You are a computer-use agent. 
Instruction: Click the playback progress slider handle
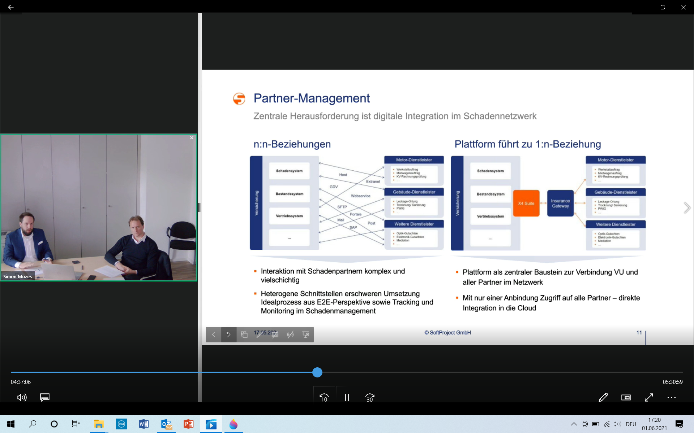pos(317,372)
